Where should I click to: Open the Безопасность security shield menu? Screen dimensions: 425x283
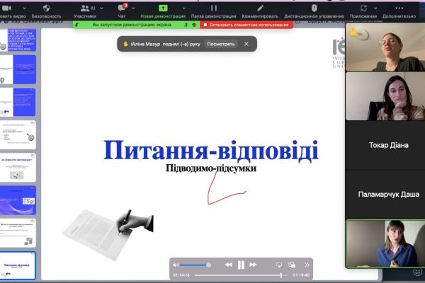click(x=47, y=9)
